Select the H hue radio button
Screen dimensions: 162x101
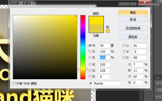[x=90, y=45]
